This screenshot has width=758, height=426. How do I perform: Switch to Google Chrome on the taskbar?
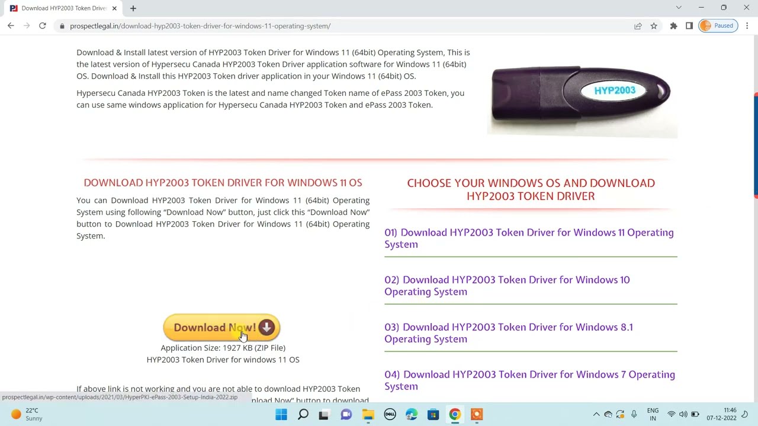(x=455, y=415)
